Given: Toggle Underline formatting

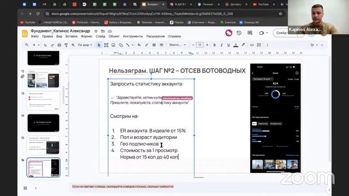Looking at the screenshot, I should (x=228, y=45).
